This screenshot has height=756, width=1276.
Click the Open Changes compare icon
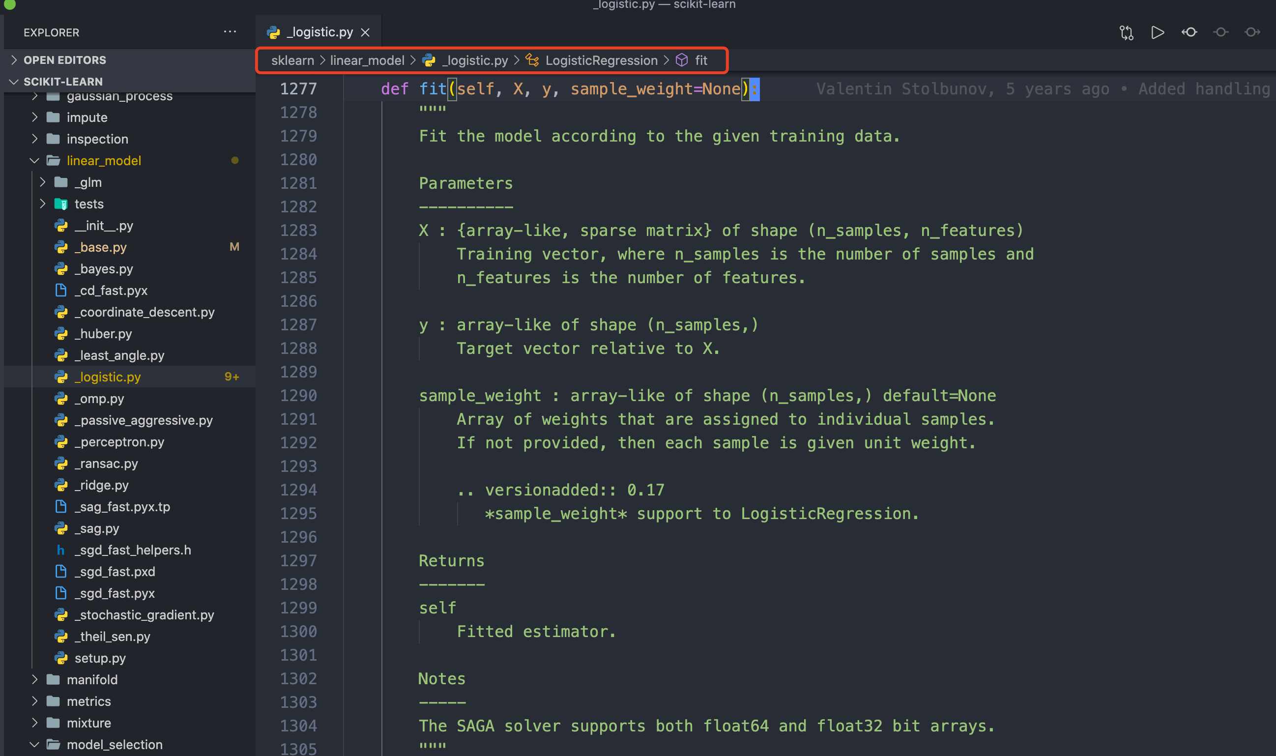(1126, 32)
